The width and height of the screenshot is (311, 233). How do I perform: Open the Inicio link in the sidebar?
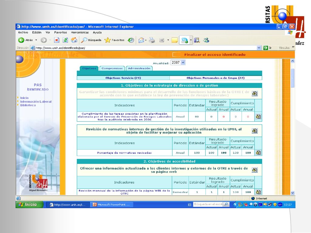[x=24, y=98]
